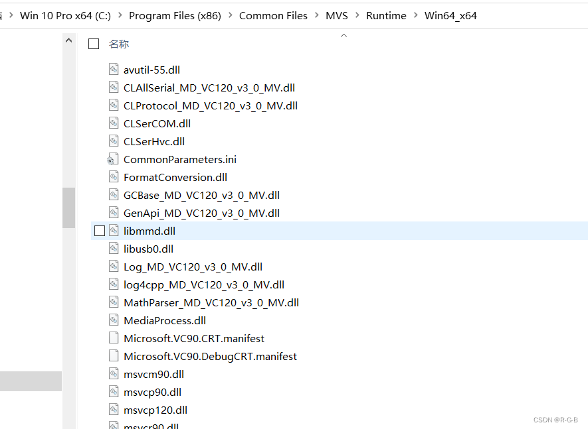Select GCBase_MD_VC120_v3_0_MV.dll file name

coord(201,196)
